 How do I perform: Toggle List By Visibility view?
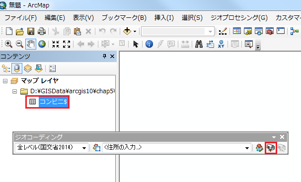click(28, 68)
